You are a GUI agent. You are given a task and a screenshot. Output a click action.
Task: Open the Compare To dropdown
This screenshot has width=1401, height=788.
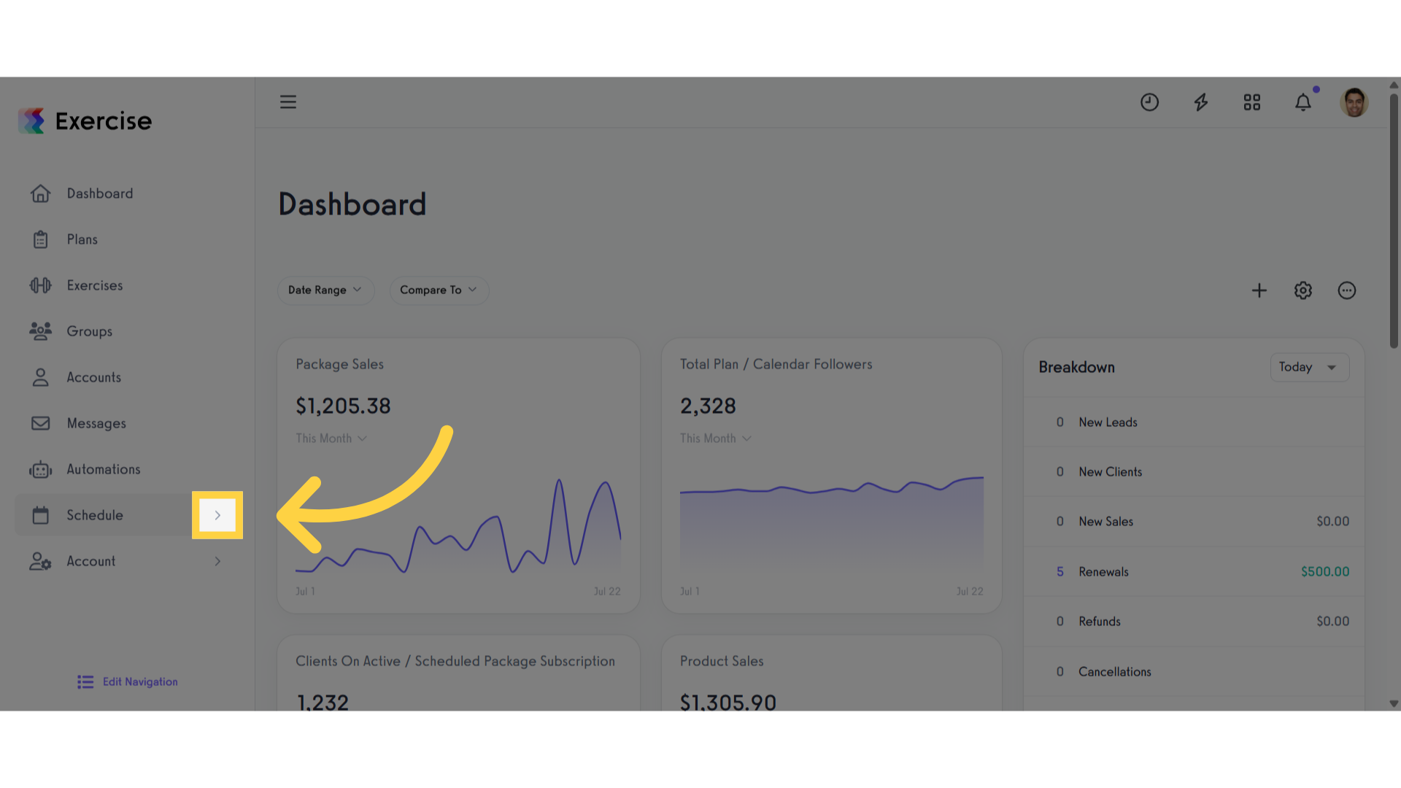point(439,290)
